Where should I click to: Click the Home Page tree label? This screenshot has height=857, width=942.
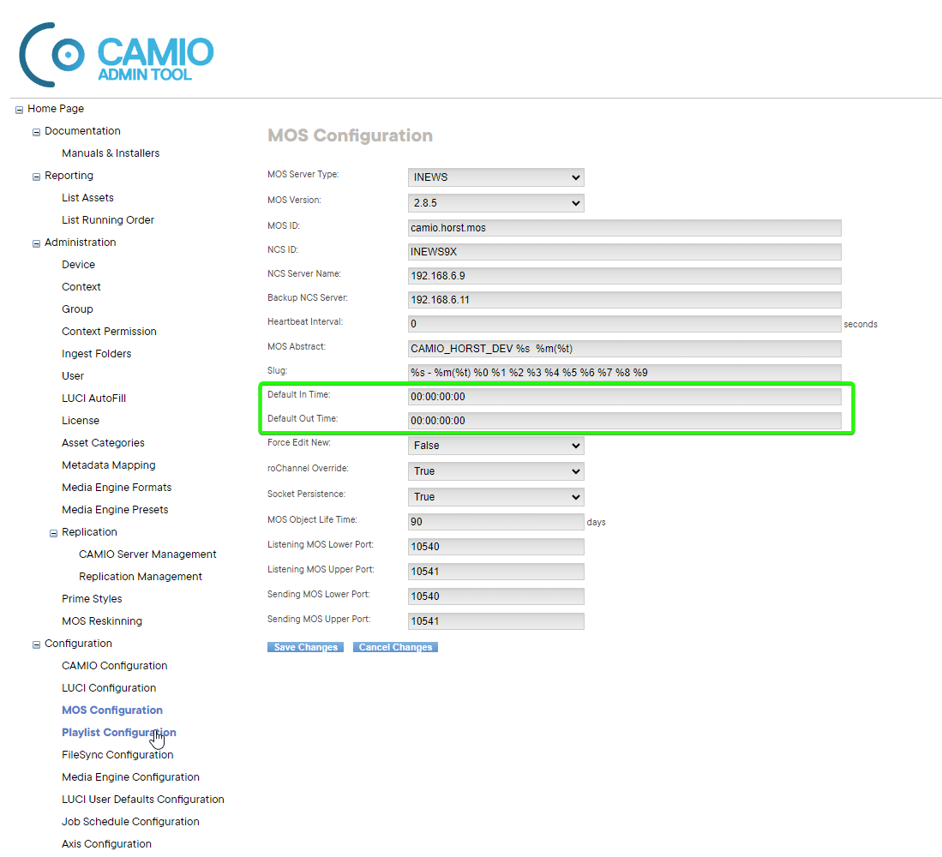tap(55, 109)
